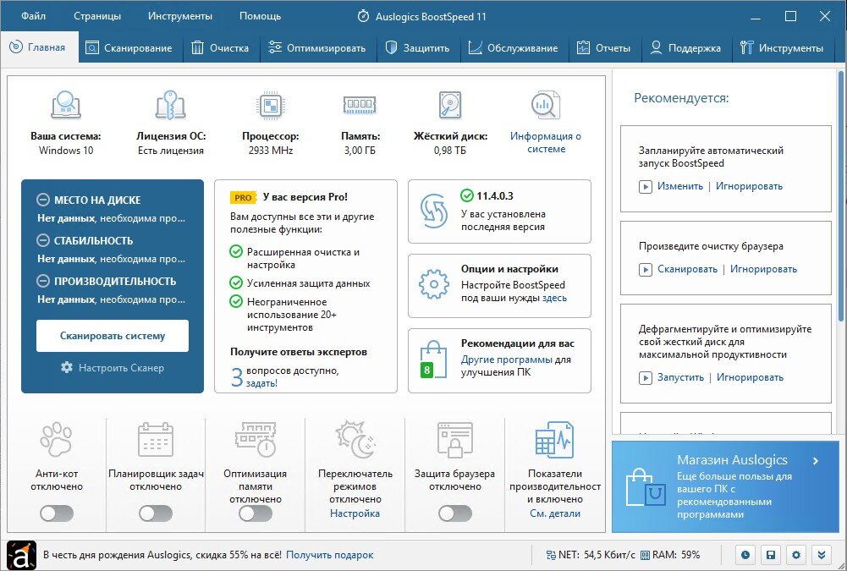Click the gear icon next to Настроить Сканер

coord(67,367)
